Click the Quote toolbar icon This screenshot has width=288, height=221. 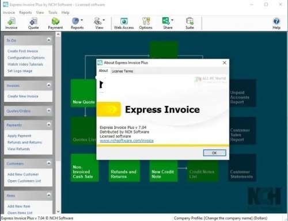tap(33, 24)
